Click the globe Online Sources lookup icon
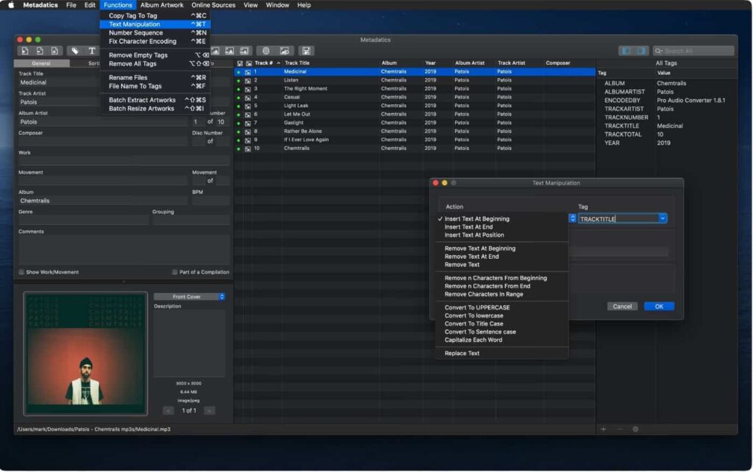 click(266, 51)
